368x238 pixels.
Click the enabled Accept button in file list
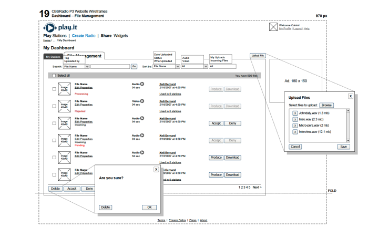click(216, 123)
